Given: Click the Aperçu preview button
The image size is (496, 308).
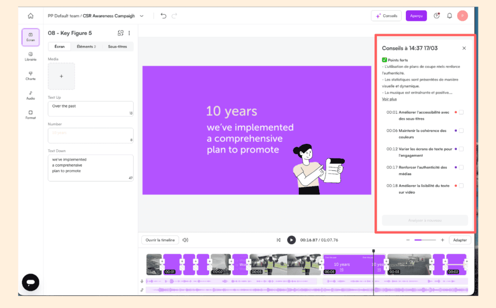Looking at the screenshot, I should point(416,16).
